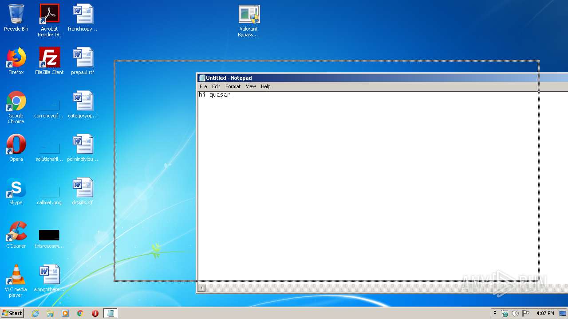The height and width of the screenshot is (319, 568).
Task: Open the Notepad File menu
Action: (x=203, y=86)
